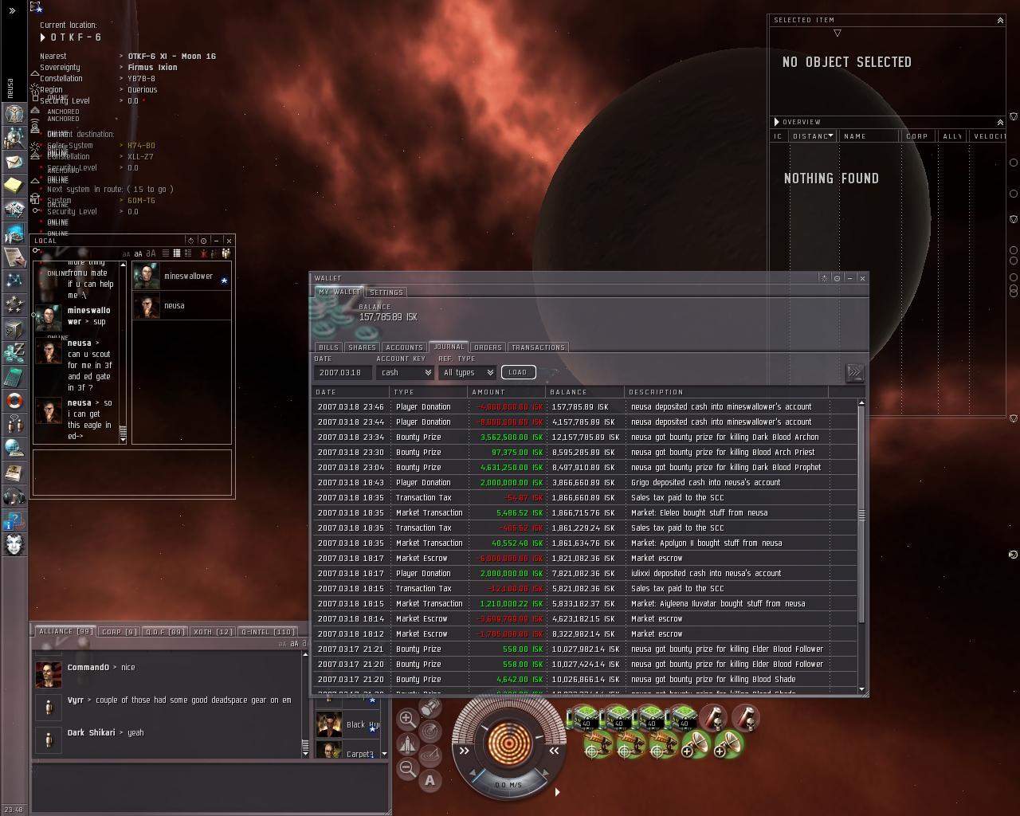Screen dimensions: 1020x816
Task: Open the Ref. Type All types dropdown
Action: tap(467, 372)
